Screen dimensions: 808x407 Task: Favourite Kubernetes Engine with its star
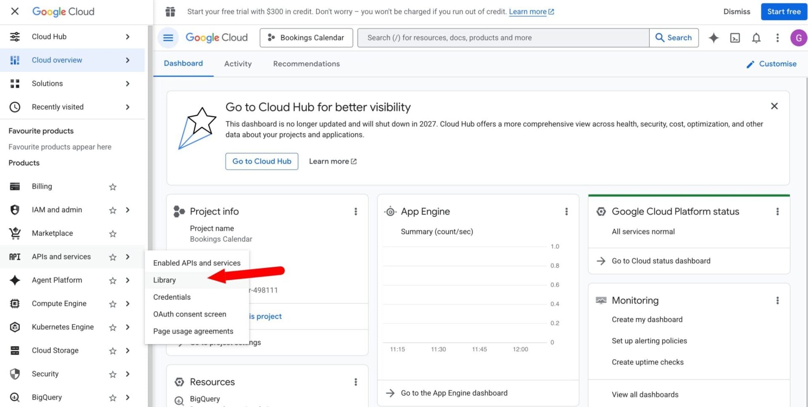pos(112,327)
